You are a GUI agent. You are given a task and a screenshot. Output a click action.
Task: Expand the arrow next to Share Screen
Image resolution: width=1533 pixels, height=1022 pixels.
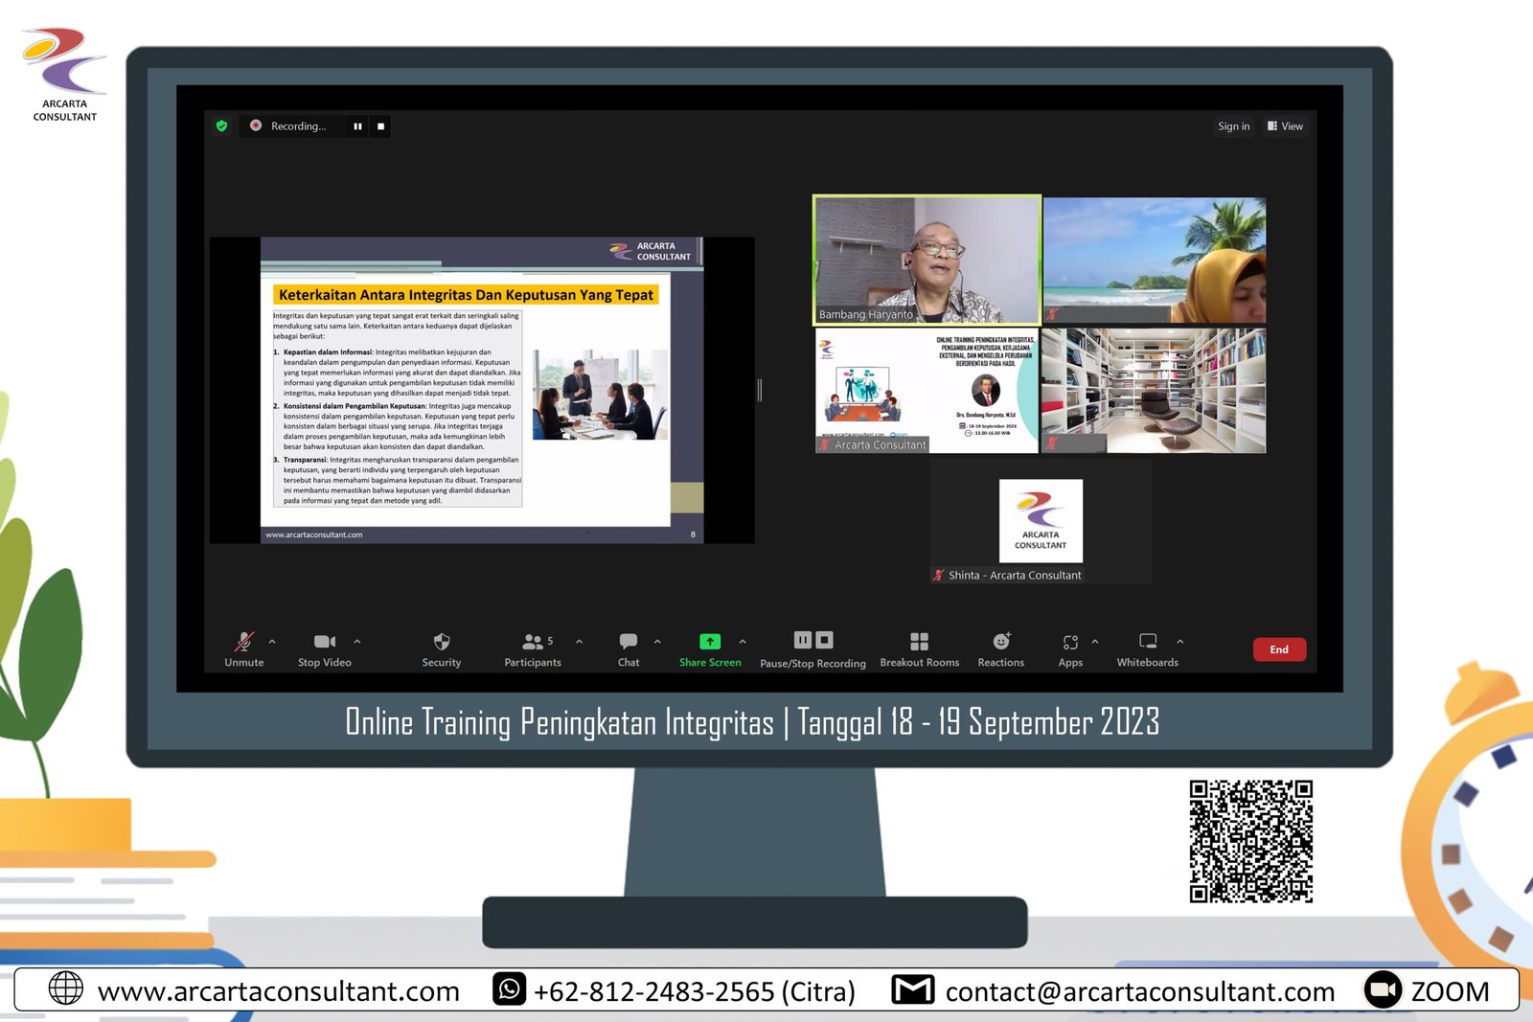(743, 642)
